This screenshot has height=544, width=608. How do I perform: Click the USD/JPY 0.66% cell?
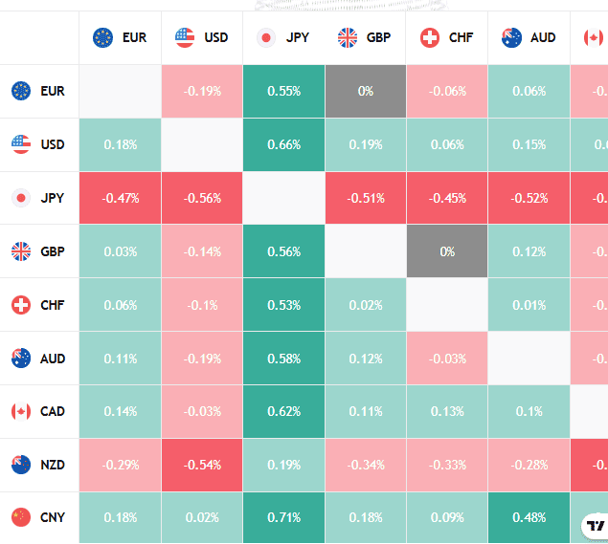284,144
